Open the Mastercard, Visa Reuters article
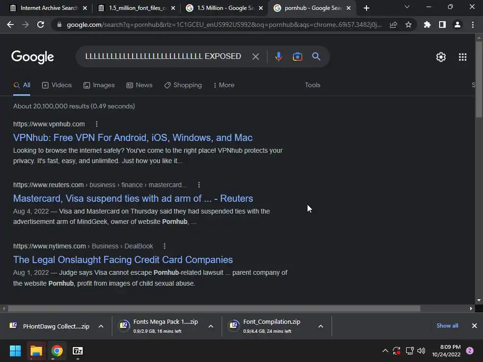 coord(133,198)
